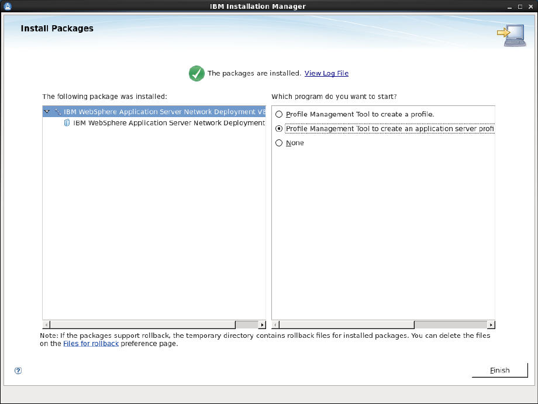This screenshot has height=404, width=538.
Task: Click the help question mark icon
Action: 18,370
